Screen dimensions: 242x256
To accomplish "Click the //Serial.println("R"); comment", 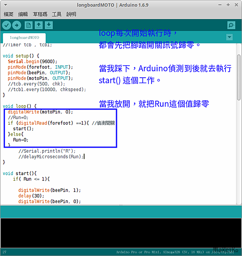I will coord(47,151).
